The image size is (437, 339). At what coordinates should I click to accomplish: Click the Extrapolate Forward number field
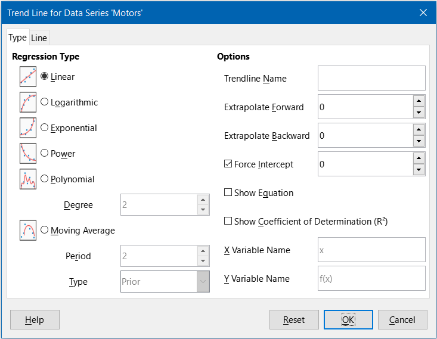point(365,107)
